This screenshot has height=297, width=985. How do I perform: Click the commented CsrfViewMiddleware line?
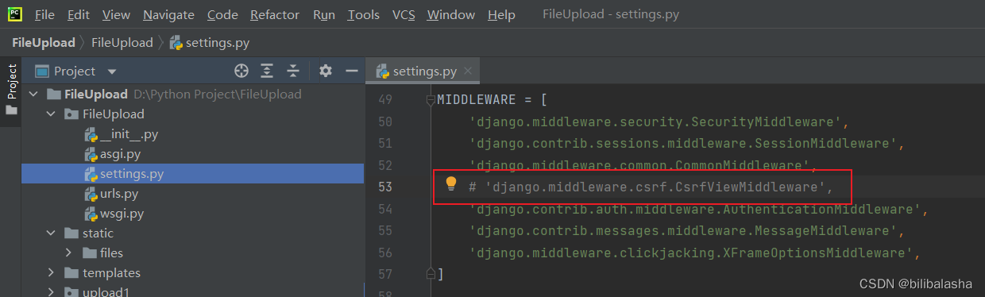click(651, 187)
